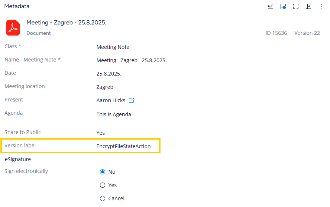Expand metadata card to full screen
The image size is (330, 207).
(296, 6)
